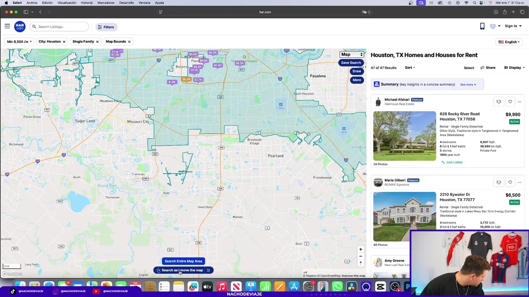Image resolution: width=529 pixels, height=297 pixels.
Task: Click the $11K map price marker
Action: click(194, 70)
